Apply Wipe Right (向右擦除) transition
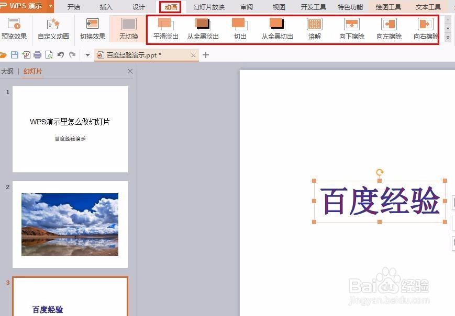The image size is (455, 316). point(426,29)
